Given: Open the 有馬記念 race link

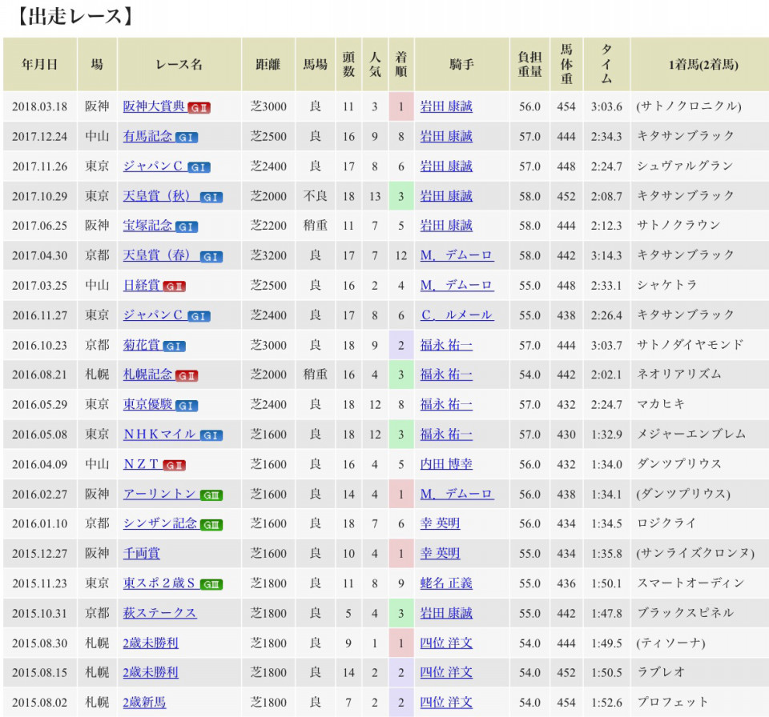Looking at the screenshot, I should pos(147,136).
